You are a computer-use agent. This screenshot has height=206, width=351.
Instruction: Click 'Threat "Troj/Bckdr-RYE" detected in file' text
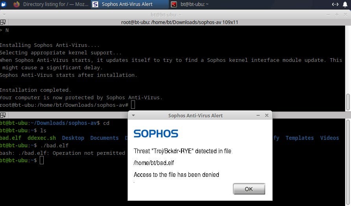click(x=183, y=151)
